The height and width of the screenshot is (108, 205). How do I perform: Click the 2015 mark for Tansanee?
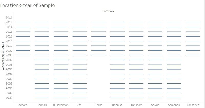pyautogui.click(x=193, y=22)
